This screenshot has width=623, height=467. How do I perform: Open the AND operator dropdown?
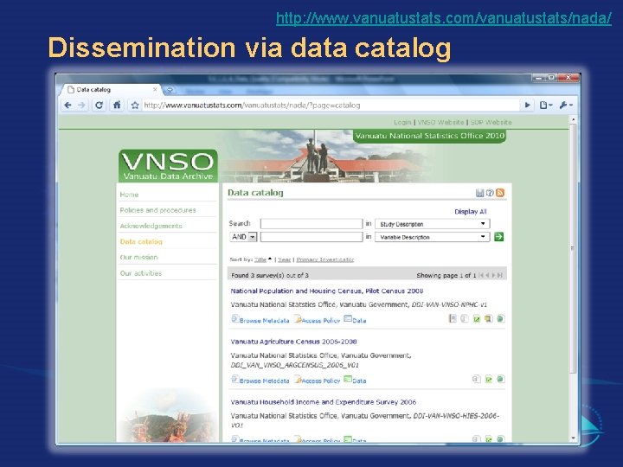pos(243,237)
